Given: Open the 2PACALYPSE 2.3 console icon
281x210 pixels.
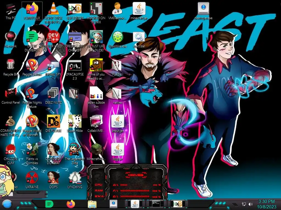Looking at the screenshot, I should click(x=75, y=70).
